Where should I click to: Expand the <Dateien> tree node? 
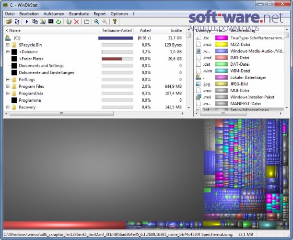[8, 52]
